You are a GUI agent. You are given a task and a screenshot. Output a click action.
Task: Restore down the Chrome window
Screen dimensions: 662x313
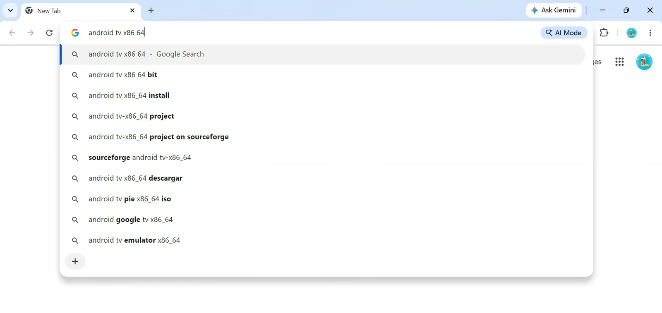coord(626,10)
